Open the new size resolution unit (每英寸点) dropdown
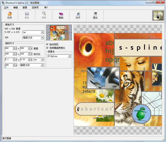 (x=42, y=65)
